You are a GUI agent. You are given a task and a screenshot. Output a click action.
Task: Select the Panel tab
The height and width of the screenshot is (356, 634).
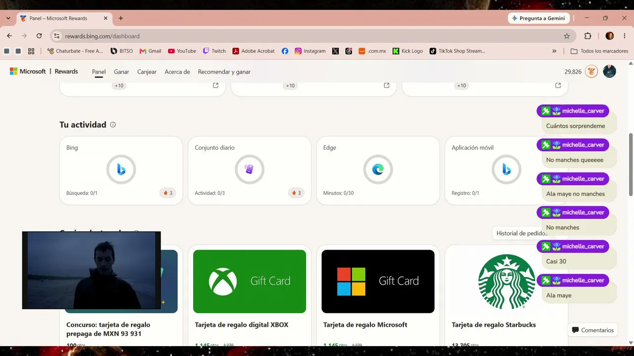click(99, 72)
